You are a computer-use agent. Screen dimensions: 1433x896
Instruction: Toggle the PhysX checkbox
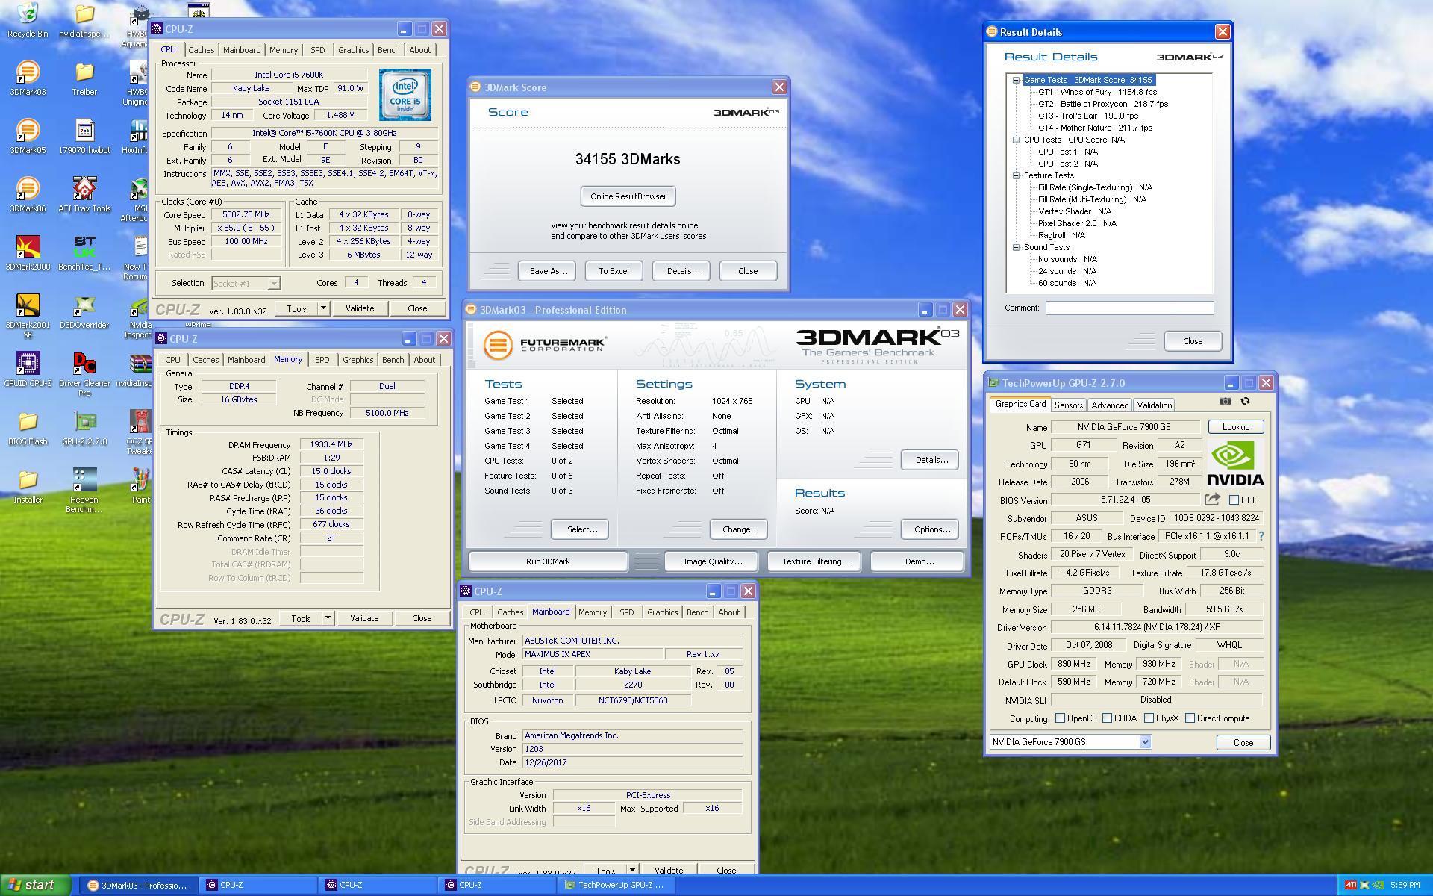click(x=1149, y=718)
